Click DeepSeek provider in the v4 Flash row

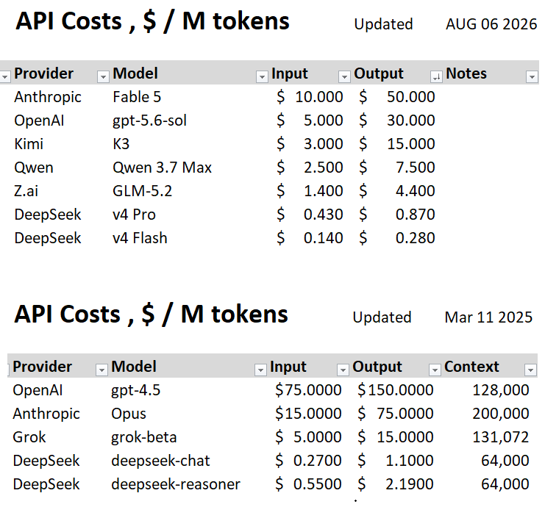pos(47,238)
